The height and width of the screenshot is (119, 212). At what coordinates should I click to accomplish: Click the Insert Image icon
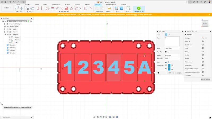click(x=121, y=8)
